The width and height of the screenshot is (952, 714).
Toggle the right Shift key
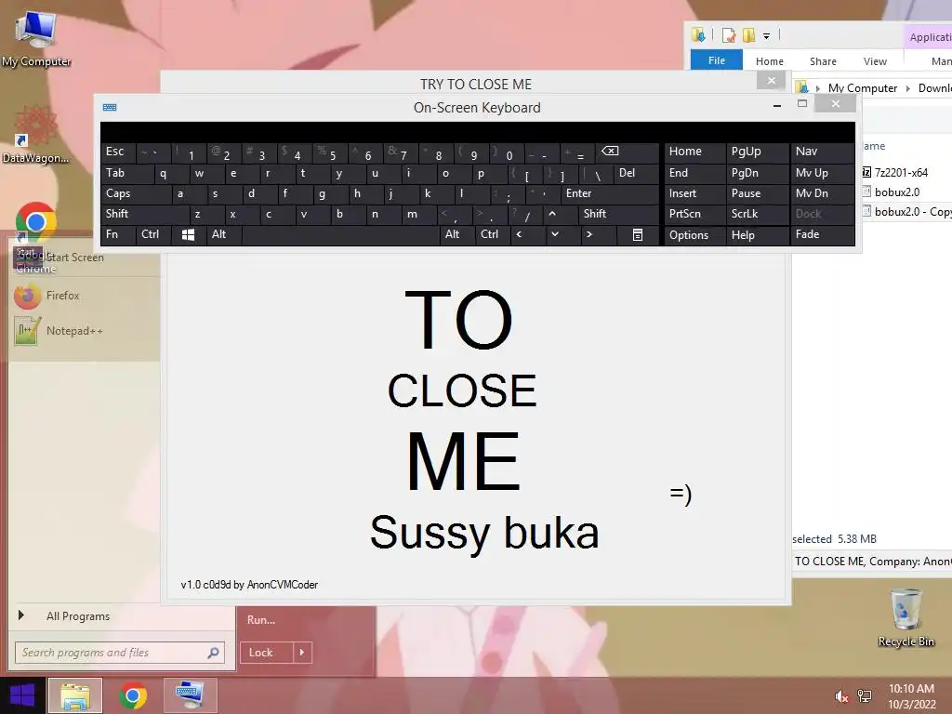click(618, 214)
